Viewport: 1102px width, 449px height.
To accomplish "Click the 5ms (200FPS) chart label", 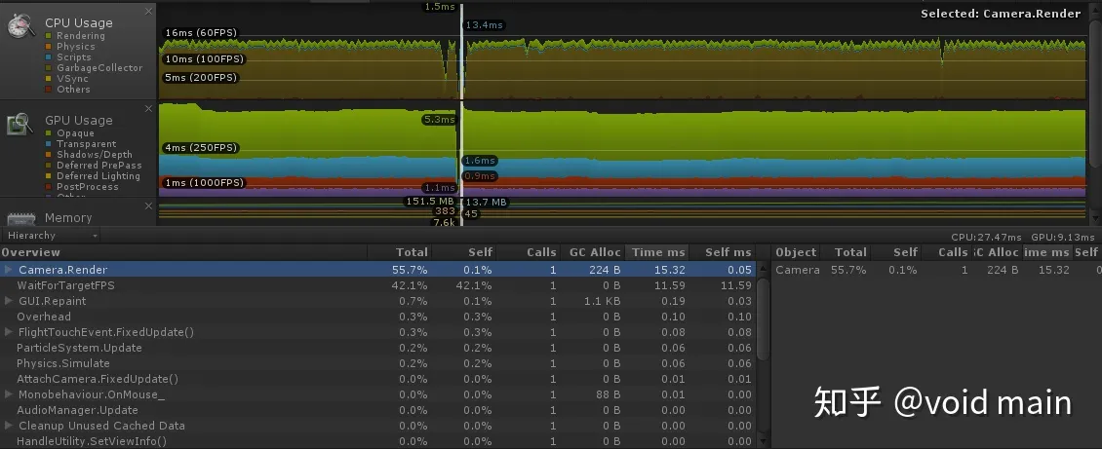I will (x=200, y=78).
